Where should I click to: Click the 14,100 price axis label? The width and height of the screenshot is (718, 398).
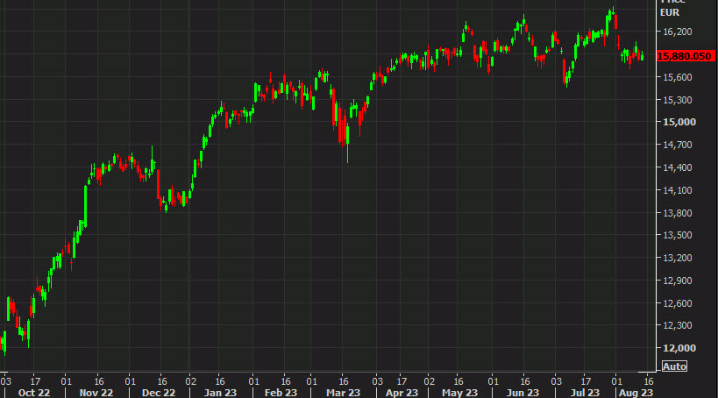678,190
